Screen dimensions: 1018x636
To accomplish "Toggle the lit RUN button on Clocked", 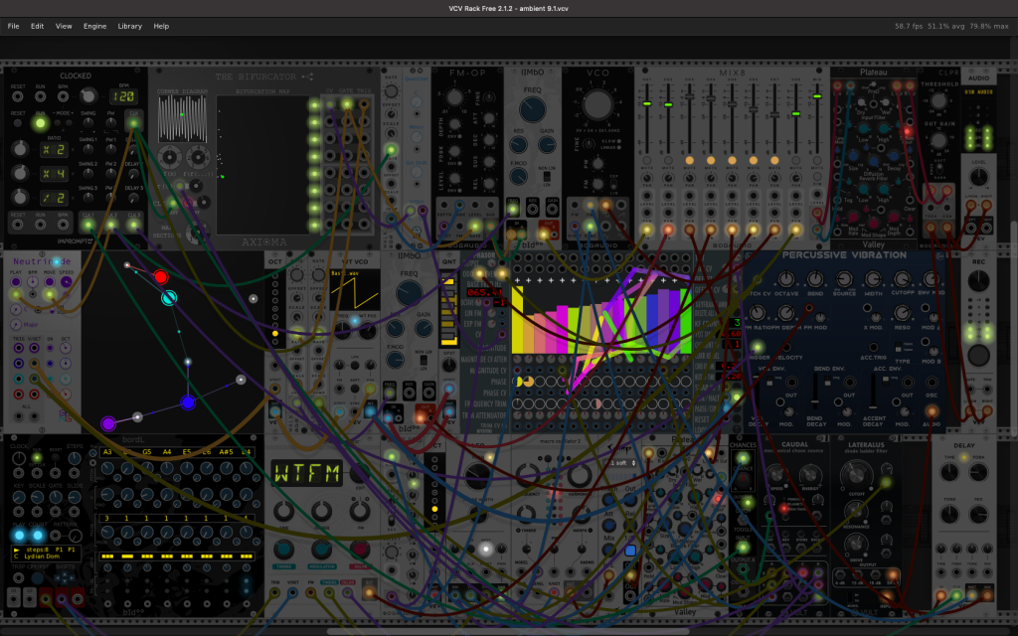I will pos(40,122).
